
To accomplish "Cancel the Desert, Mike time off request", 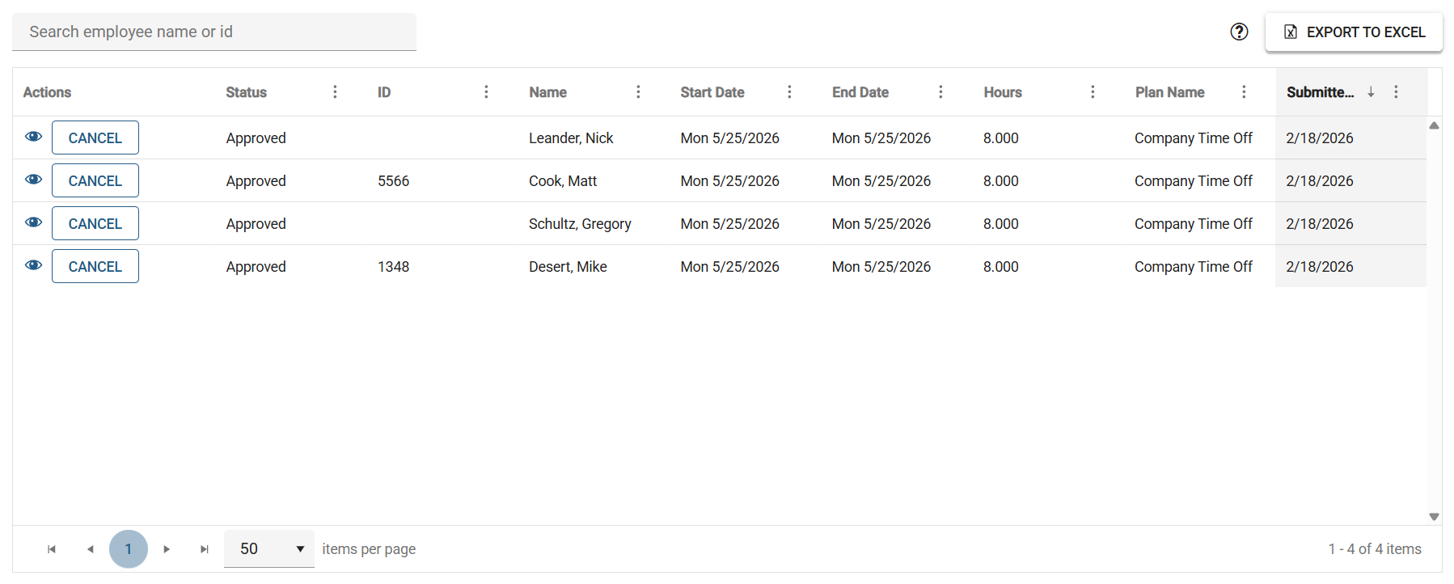I will (95, 266).
